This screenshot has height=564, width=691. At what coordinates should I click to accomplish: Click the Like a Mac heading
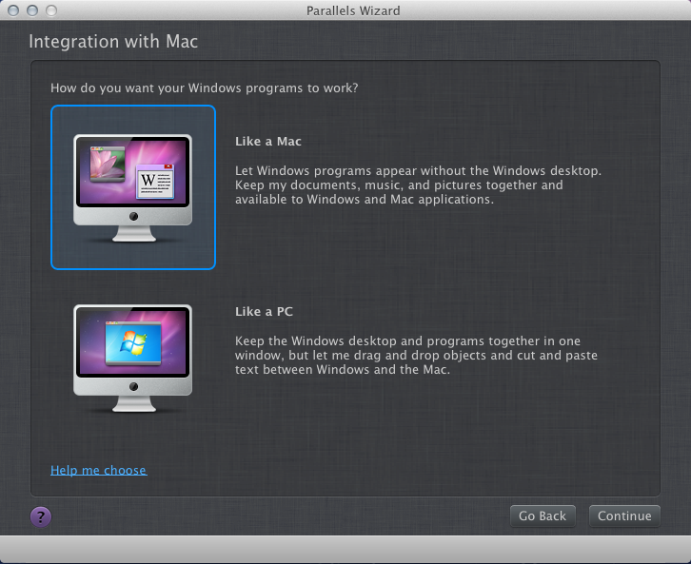[x=268, y=142]
